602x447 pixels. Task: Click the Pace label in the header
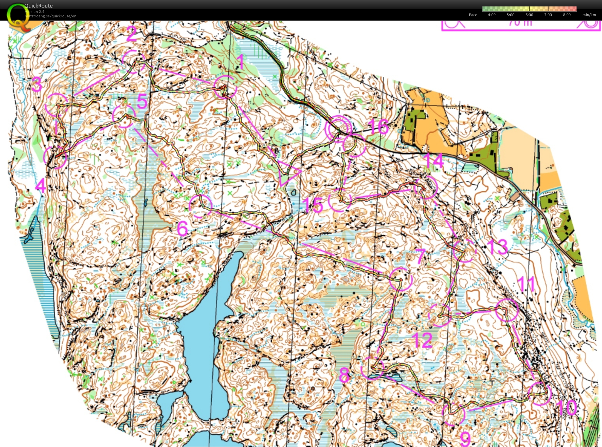coord(472,15)
